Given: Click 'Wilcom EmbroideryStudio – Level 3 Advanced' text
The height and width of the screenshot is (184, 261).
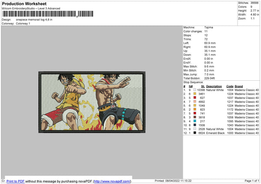Looking at the screenshot, I should (31, 9).
